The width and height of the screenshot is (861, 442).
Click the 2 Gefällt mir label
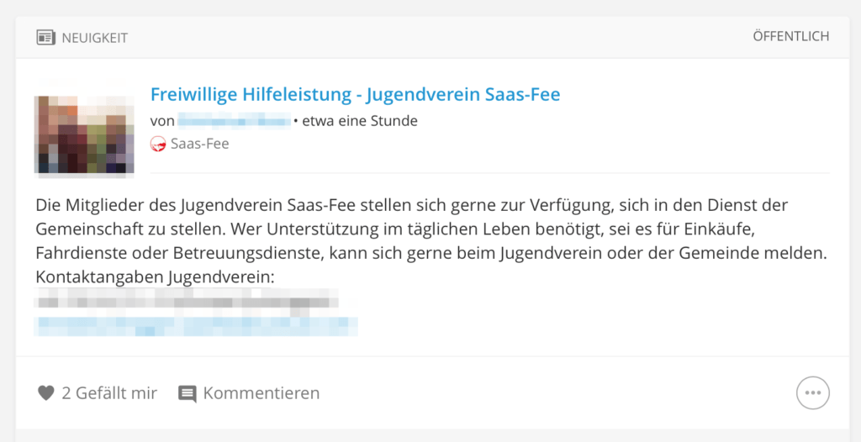(109, 393)
